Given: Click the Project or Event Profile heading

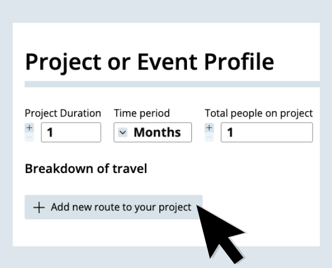Looking at the screenshot, I should tap(149, 62).
